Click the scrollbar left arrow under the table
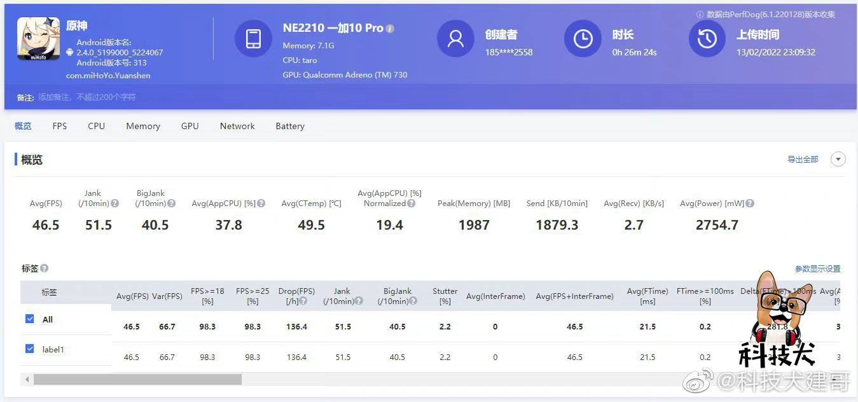The height and width of the screenshot is (402, 858). click(x=27, y=380)
